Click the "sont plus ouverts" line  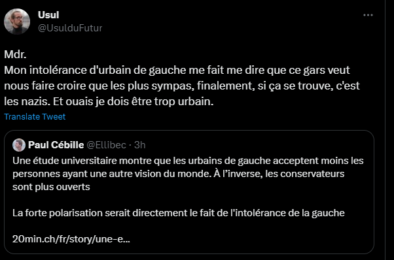click(51, 187)
